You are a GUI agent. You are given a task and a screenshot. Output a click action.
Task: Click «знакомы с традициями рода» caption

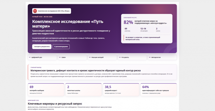point(151,93)
